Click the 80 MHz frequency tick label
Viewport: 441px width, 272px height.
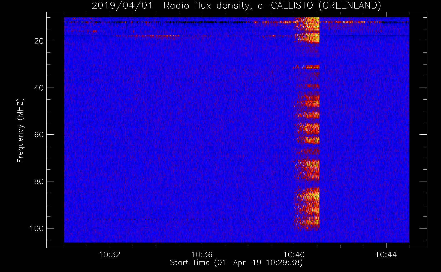pyautogui.click(x=39, y=181)
